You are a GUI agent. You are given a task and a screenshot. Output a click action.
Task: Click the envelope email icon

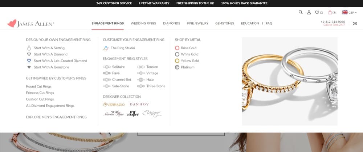point(355,23)
